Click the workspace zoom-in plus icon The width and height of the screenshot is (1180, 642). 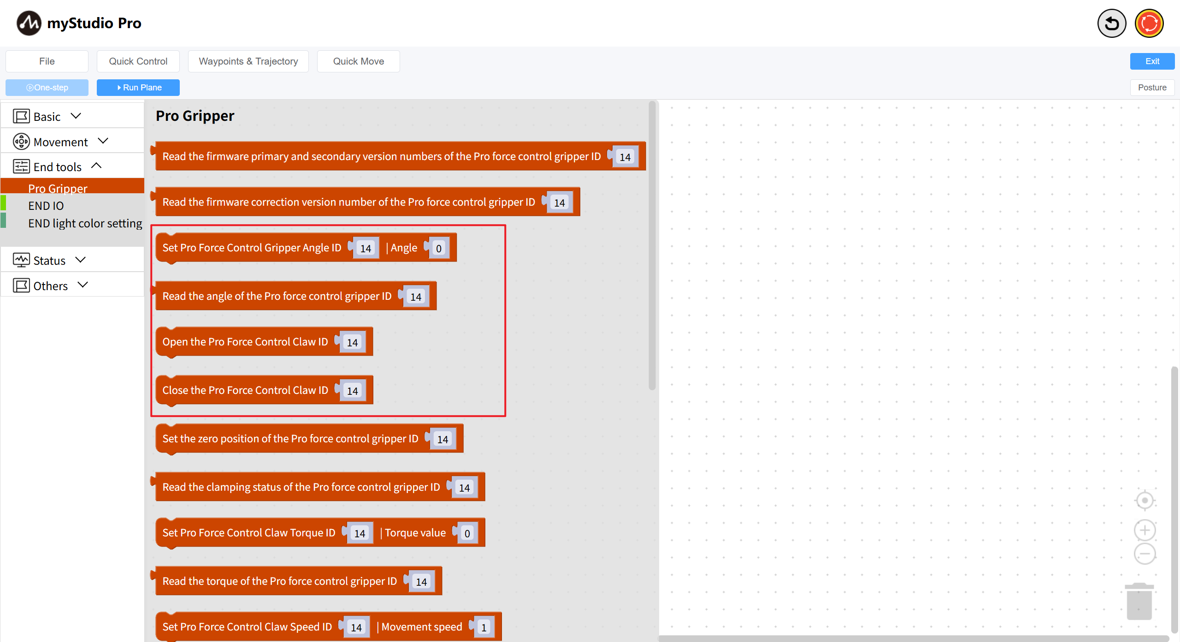pyautogui.click(x=1145, y=530)
